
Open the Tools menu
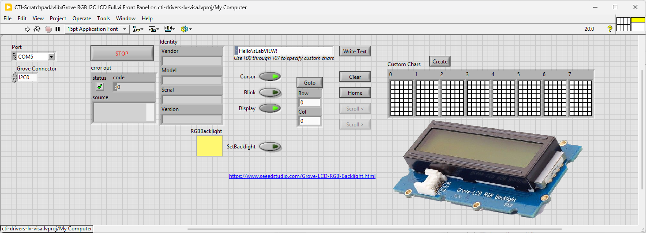point(103,18)
